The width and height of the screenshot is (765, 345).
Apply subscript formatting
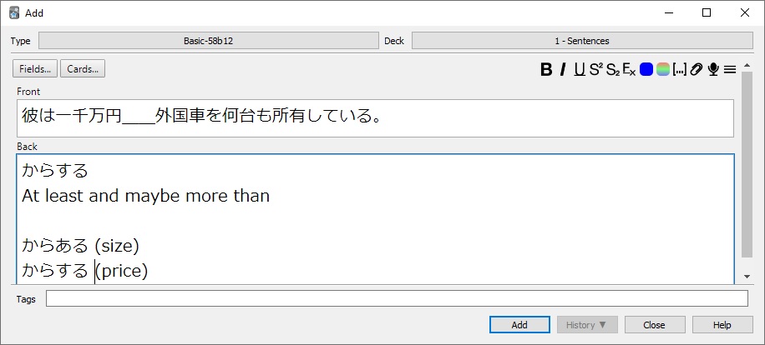(x=612, y=69)
